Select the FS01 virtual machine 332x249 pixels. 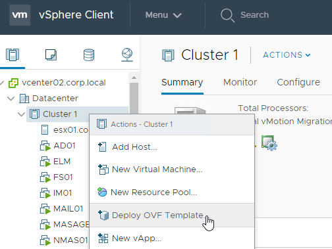63,177
